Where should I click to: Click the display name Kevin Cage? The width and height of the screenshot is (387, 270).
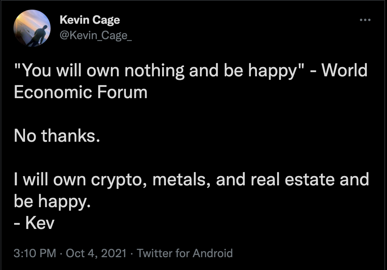90,20
